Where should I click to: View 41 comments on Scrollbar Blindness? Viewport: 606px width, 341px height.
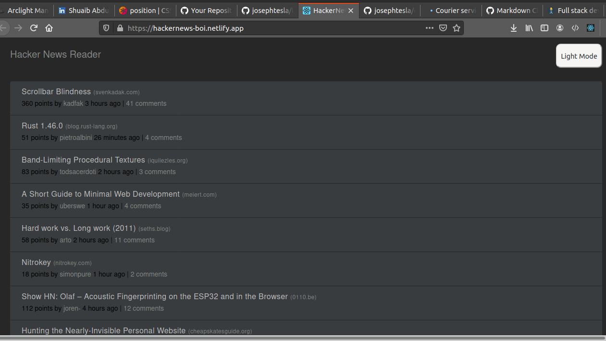coord(146,103)
